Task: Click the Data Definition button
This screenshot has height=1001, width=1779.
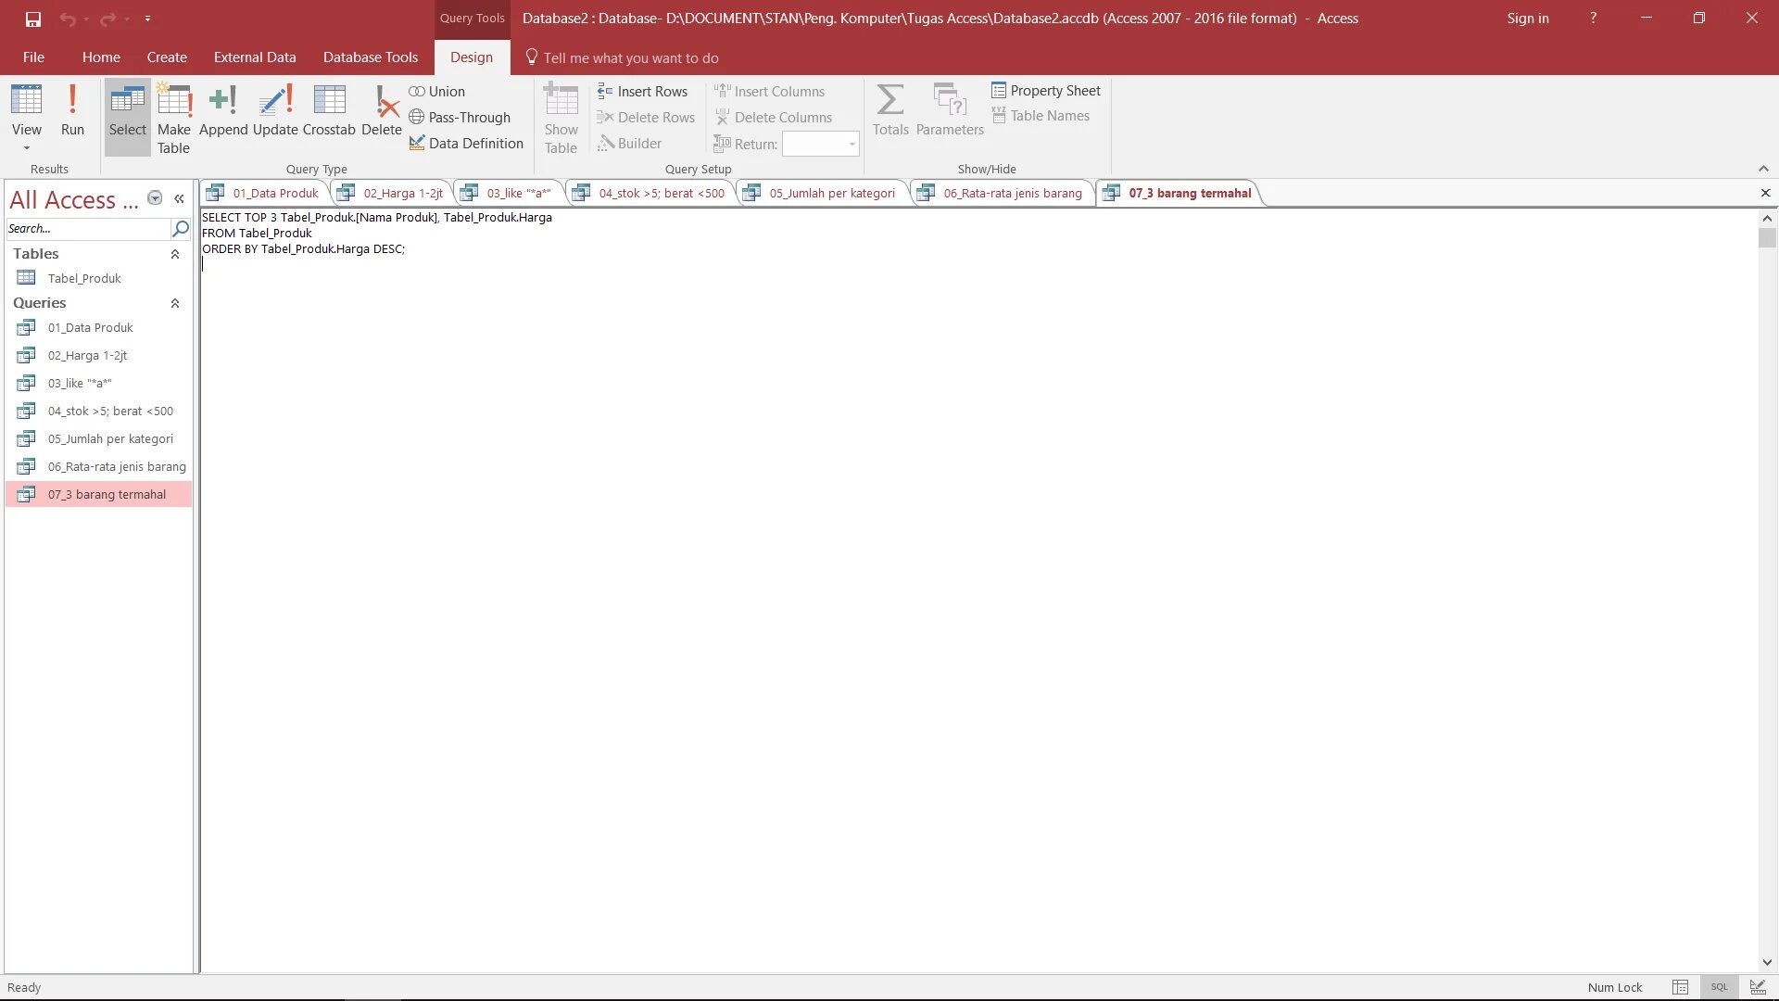Action: tap(466, 143)
